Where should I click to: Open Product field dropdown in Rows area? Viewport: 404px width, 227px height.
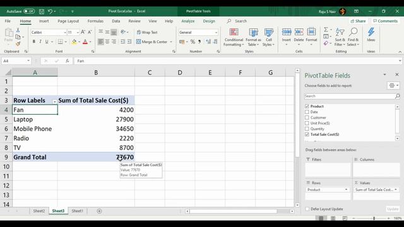pyautogui.click(x=346, y=190)
